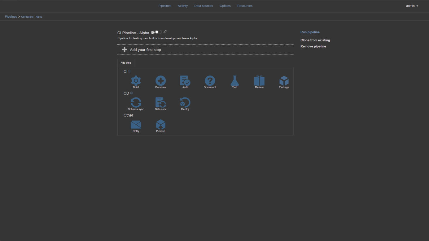The image size is (429, 241).
Task: Add a Schema sync step
Action: click(136, 104)
